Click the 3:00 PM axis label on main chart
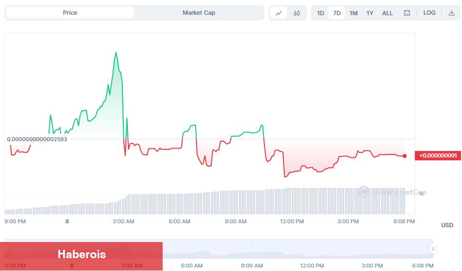This screenshot has width=462, height=271. point(348,221)
